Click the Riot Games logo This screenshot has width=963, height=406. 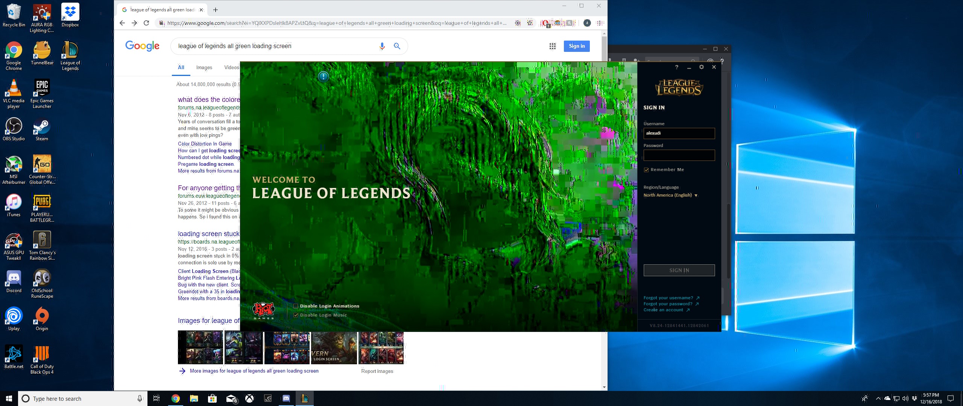(263, 310)
